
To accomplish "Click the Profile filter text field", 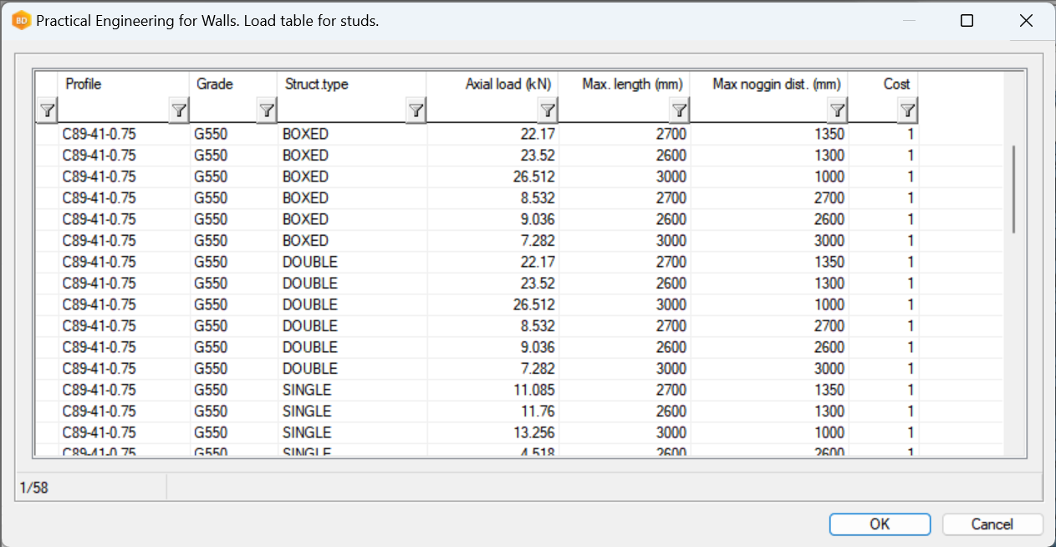I will pyautogui.click(x=113, y=110).
